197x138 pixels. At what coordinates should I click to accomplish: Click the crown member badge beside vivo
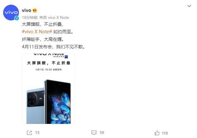point(35,10)
